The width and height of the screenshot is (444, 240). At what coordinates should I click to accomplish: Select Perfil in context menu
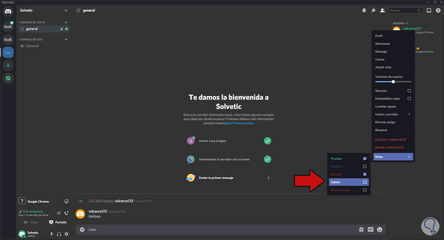393,36
